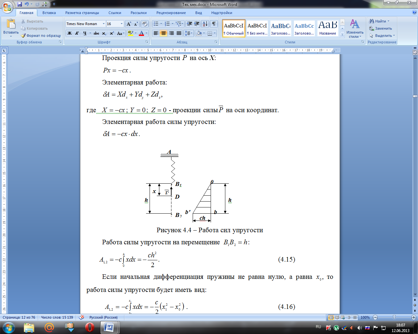The image size is (418, 334).
Task: Clear formatting with eraser icon
Action: [x=145, y=24]
